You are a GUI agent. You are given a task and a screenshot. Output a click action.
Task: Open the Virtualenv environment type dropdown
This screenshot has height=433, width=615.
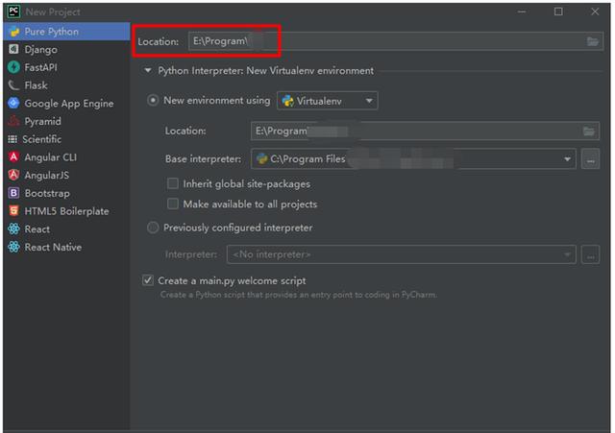(x=327, y=101)
